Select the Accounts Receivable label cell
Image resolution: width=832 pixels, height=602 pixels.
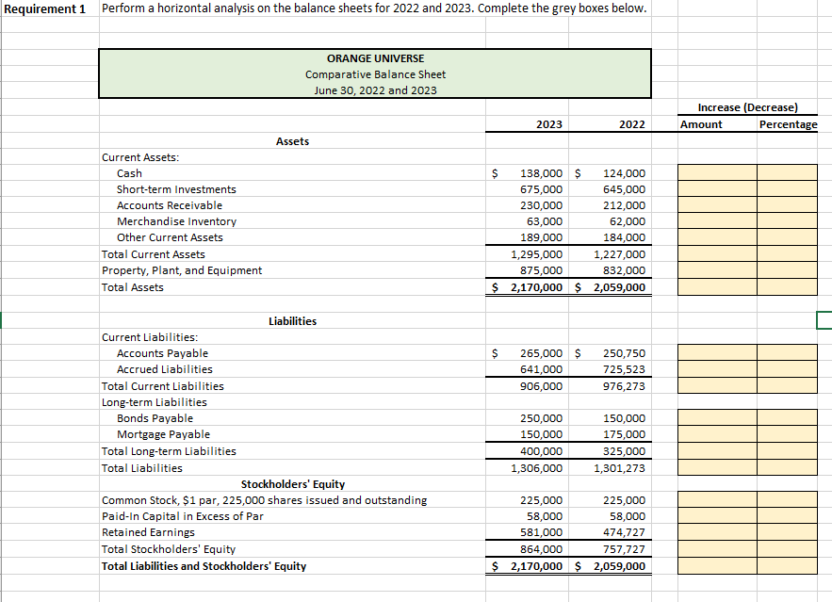(170, 205)
